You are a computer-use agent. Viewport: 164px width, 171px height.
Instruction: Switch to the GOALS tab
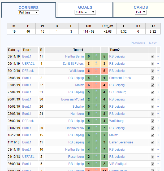[85, 7]
